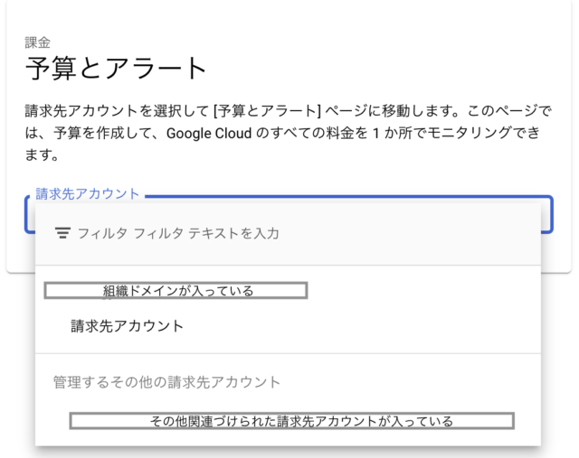The width and height of the screenshot is (579, 458).
Task: Click the filter lines icon
Action: pyautogui.click(x=62, y=233)
